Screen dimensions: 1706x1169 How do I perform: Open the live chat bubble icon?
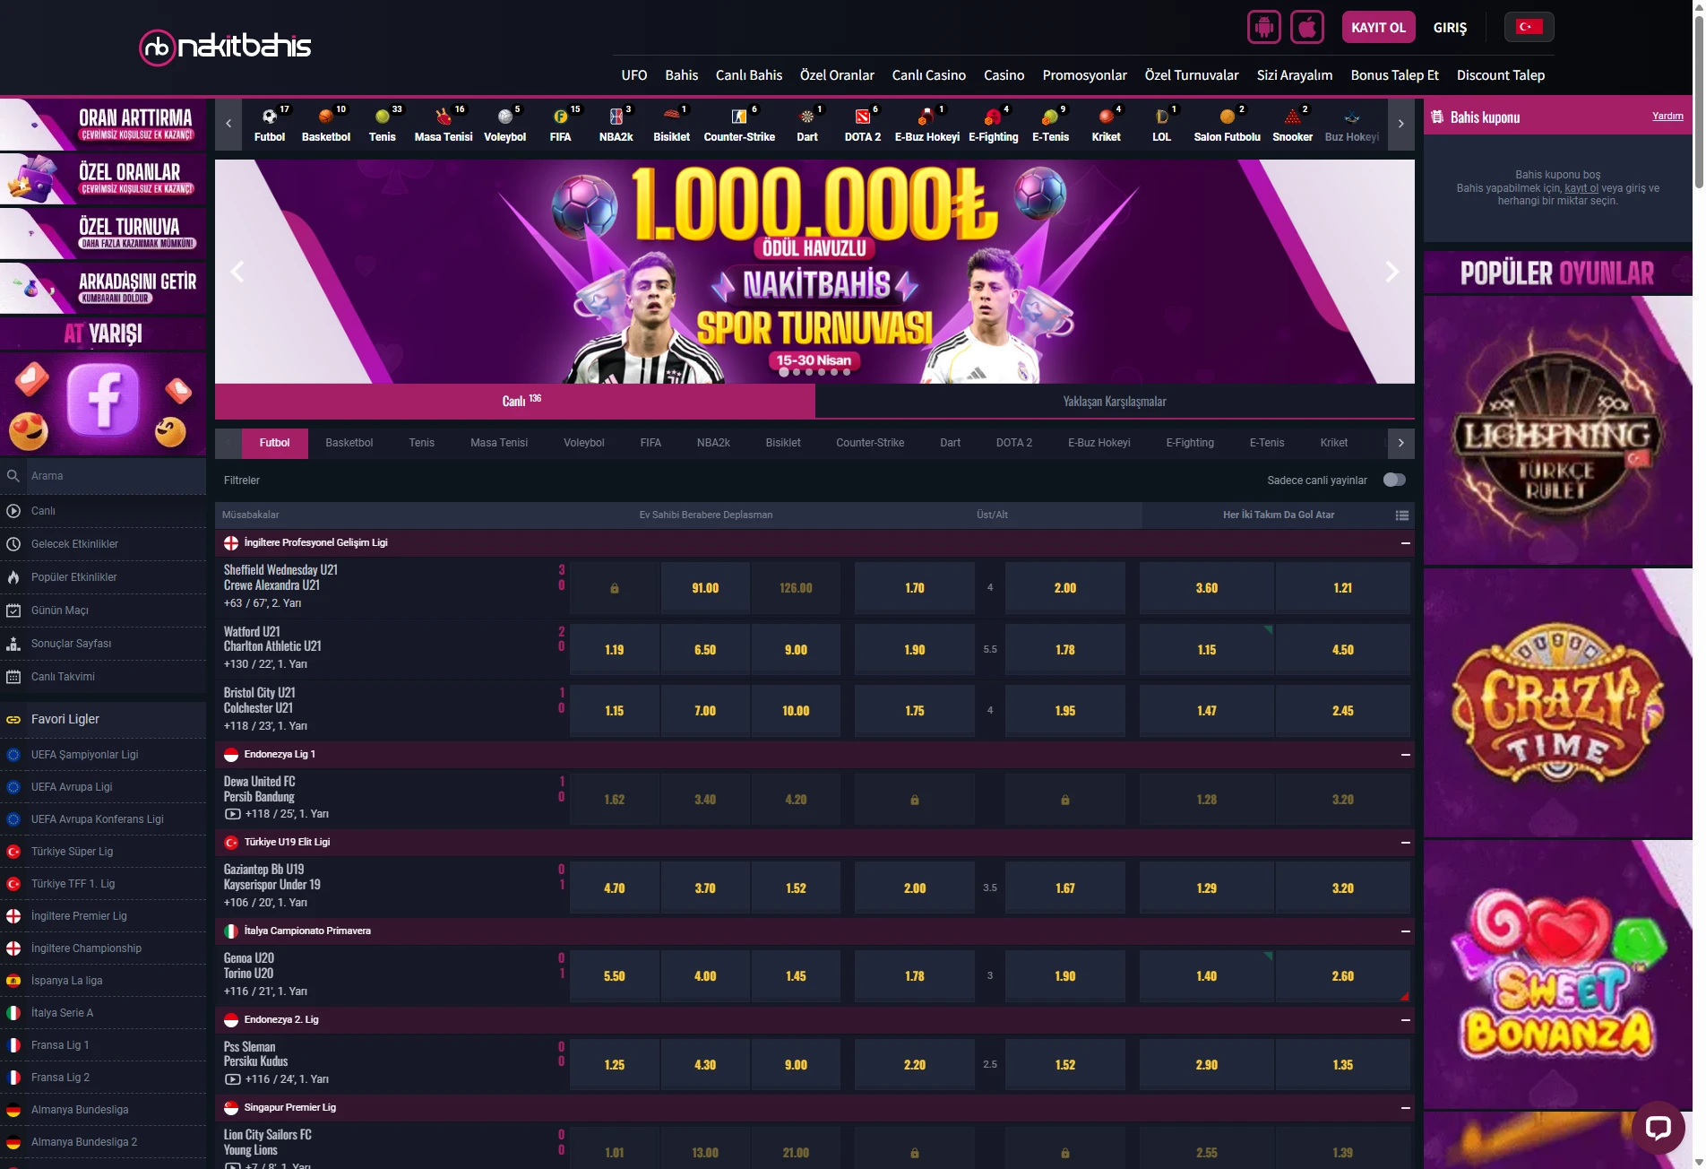tap(1659, 1127)
